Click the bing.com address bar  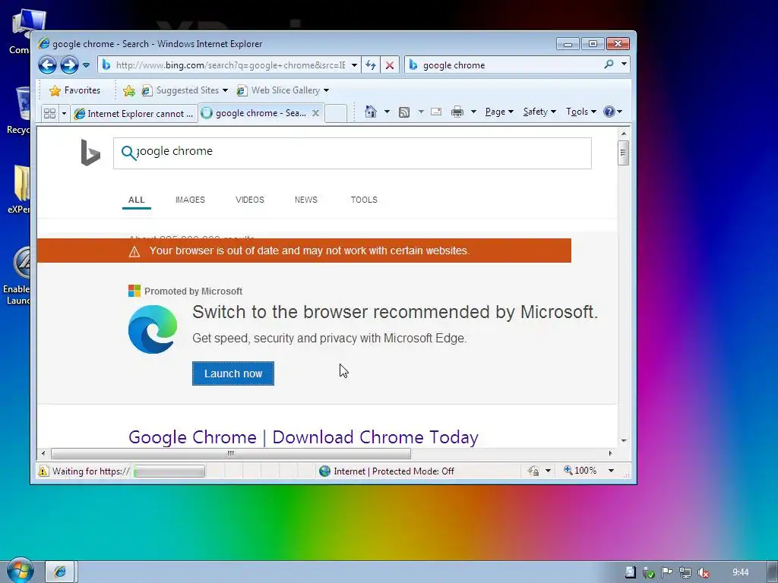(x=229, y=65)
